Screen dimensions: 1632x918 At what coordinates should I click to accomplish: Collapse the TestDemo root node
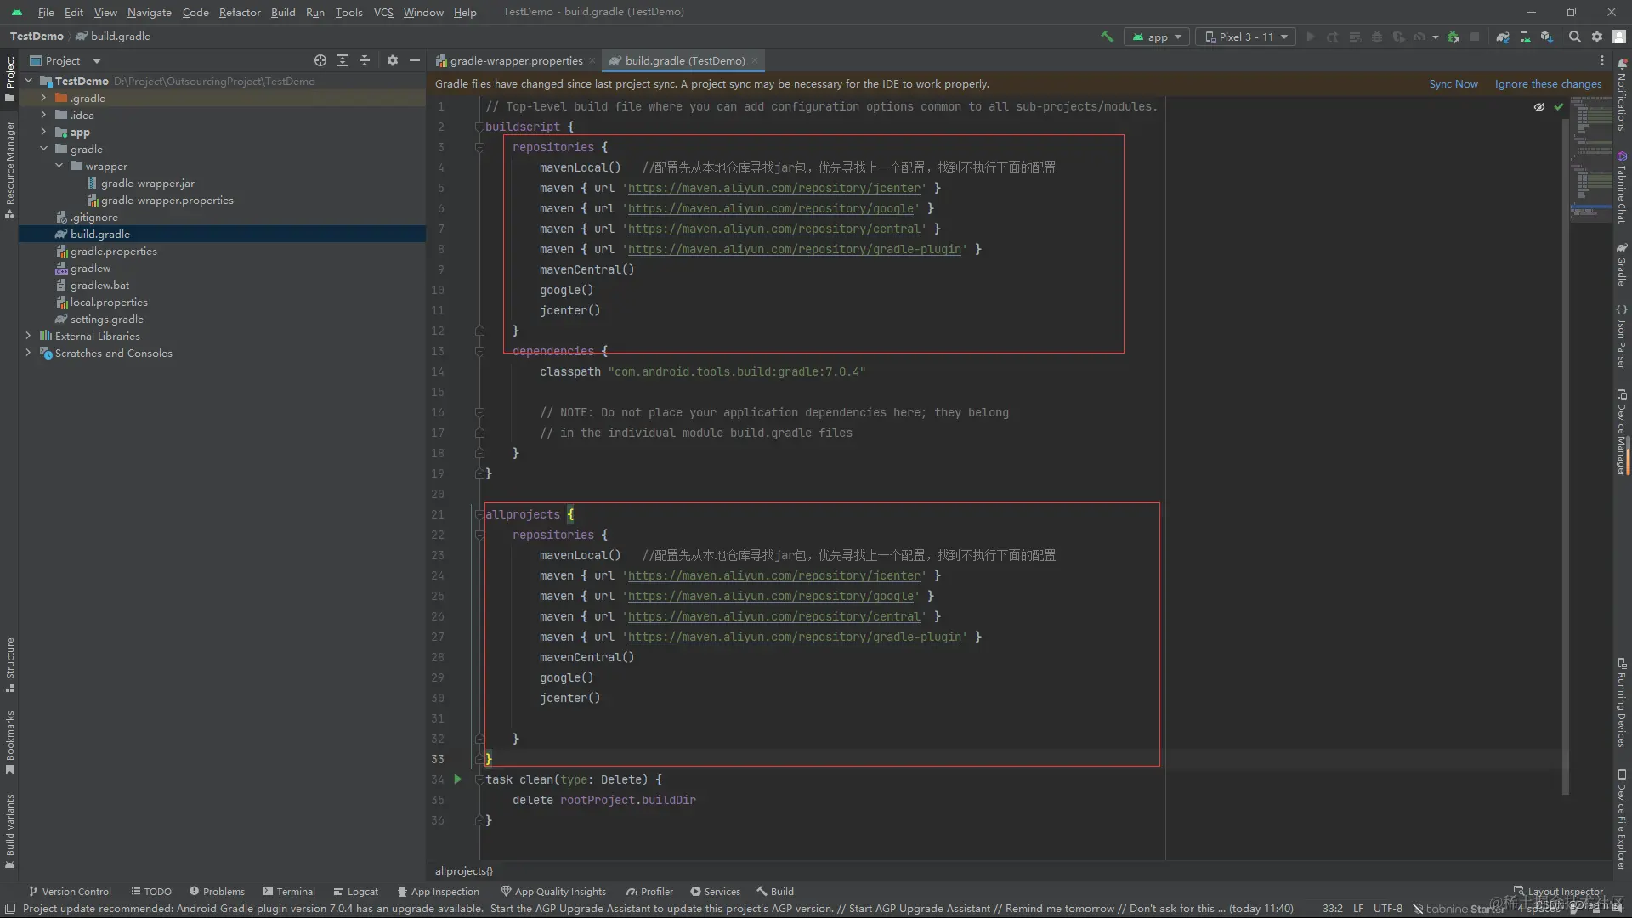28,81
